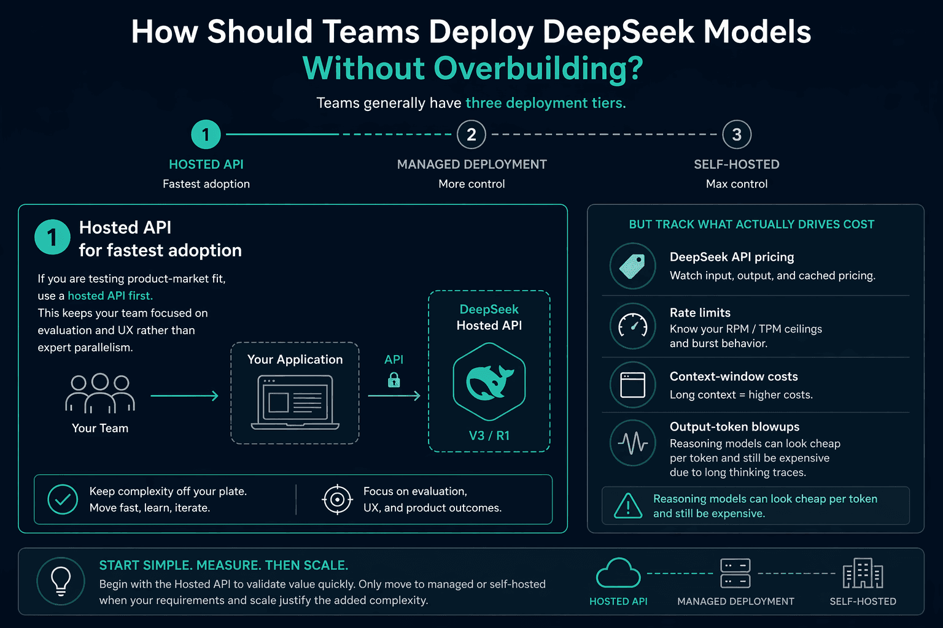Click the price tag icon for API pricing

click(x=632, y=267)
